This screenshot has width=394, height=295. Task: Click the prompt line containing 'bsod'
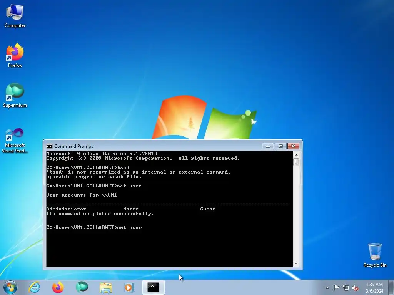(x=88, y=167)
